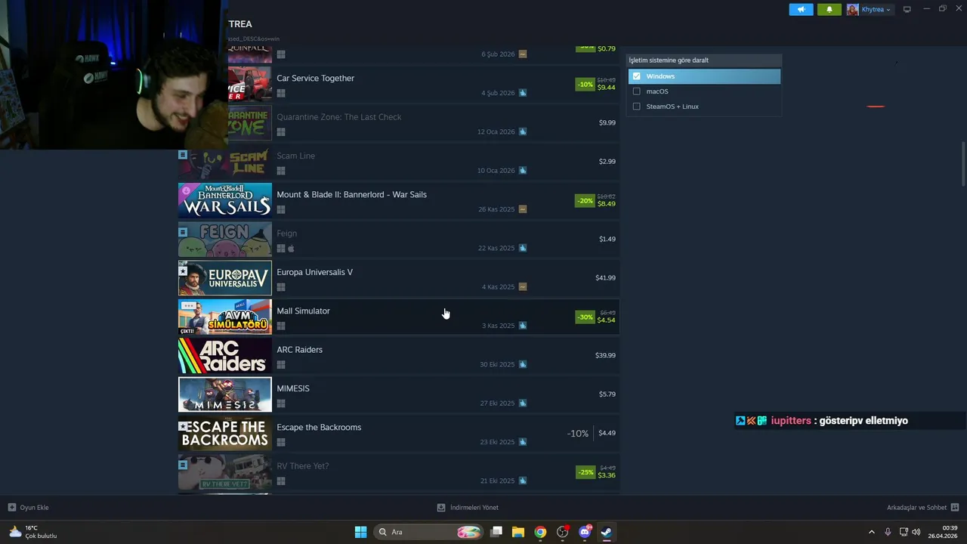Open the Windows Start menu
967x544 pixels.
(360, 532)
